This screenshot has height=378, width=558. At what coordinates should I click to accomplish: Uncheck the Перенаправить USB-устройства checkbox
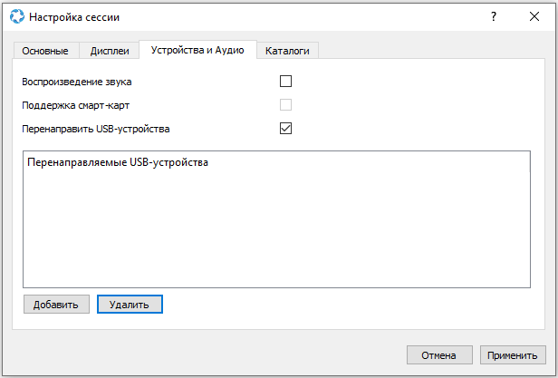pyautogui.click(x=286, y=129)
